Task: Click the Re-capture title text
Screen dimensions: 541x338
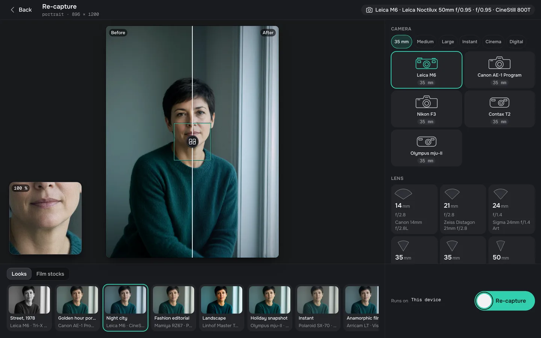Action: pyautogui.click(x=59, y=6)
